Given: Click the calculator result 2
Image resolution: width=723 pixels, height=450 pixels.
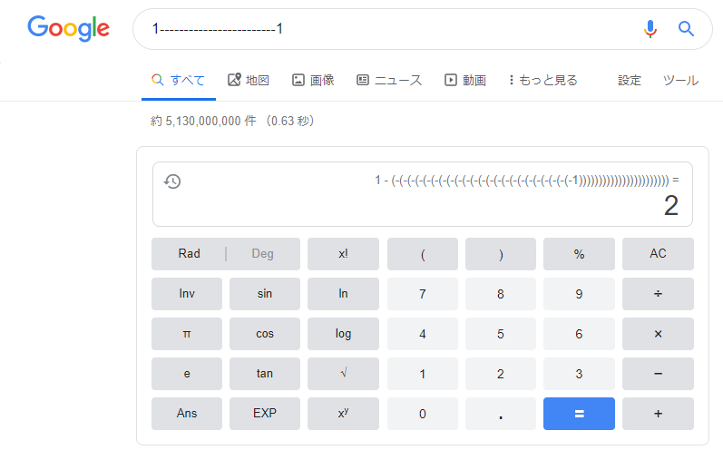Looking at the screenshot, I should pos(671,206).
